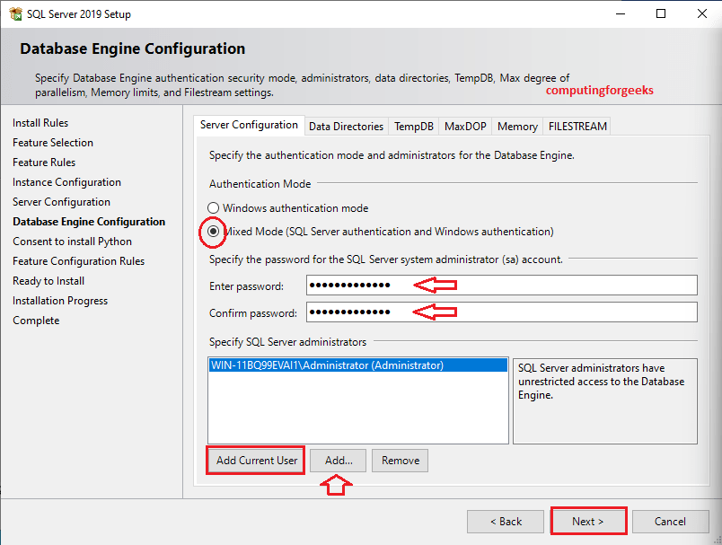The image size is (722, 545).
Task: Stay on the Server Configuration tab
Action: [x=249, y=126]
